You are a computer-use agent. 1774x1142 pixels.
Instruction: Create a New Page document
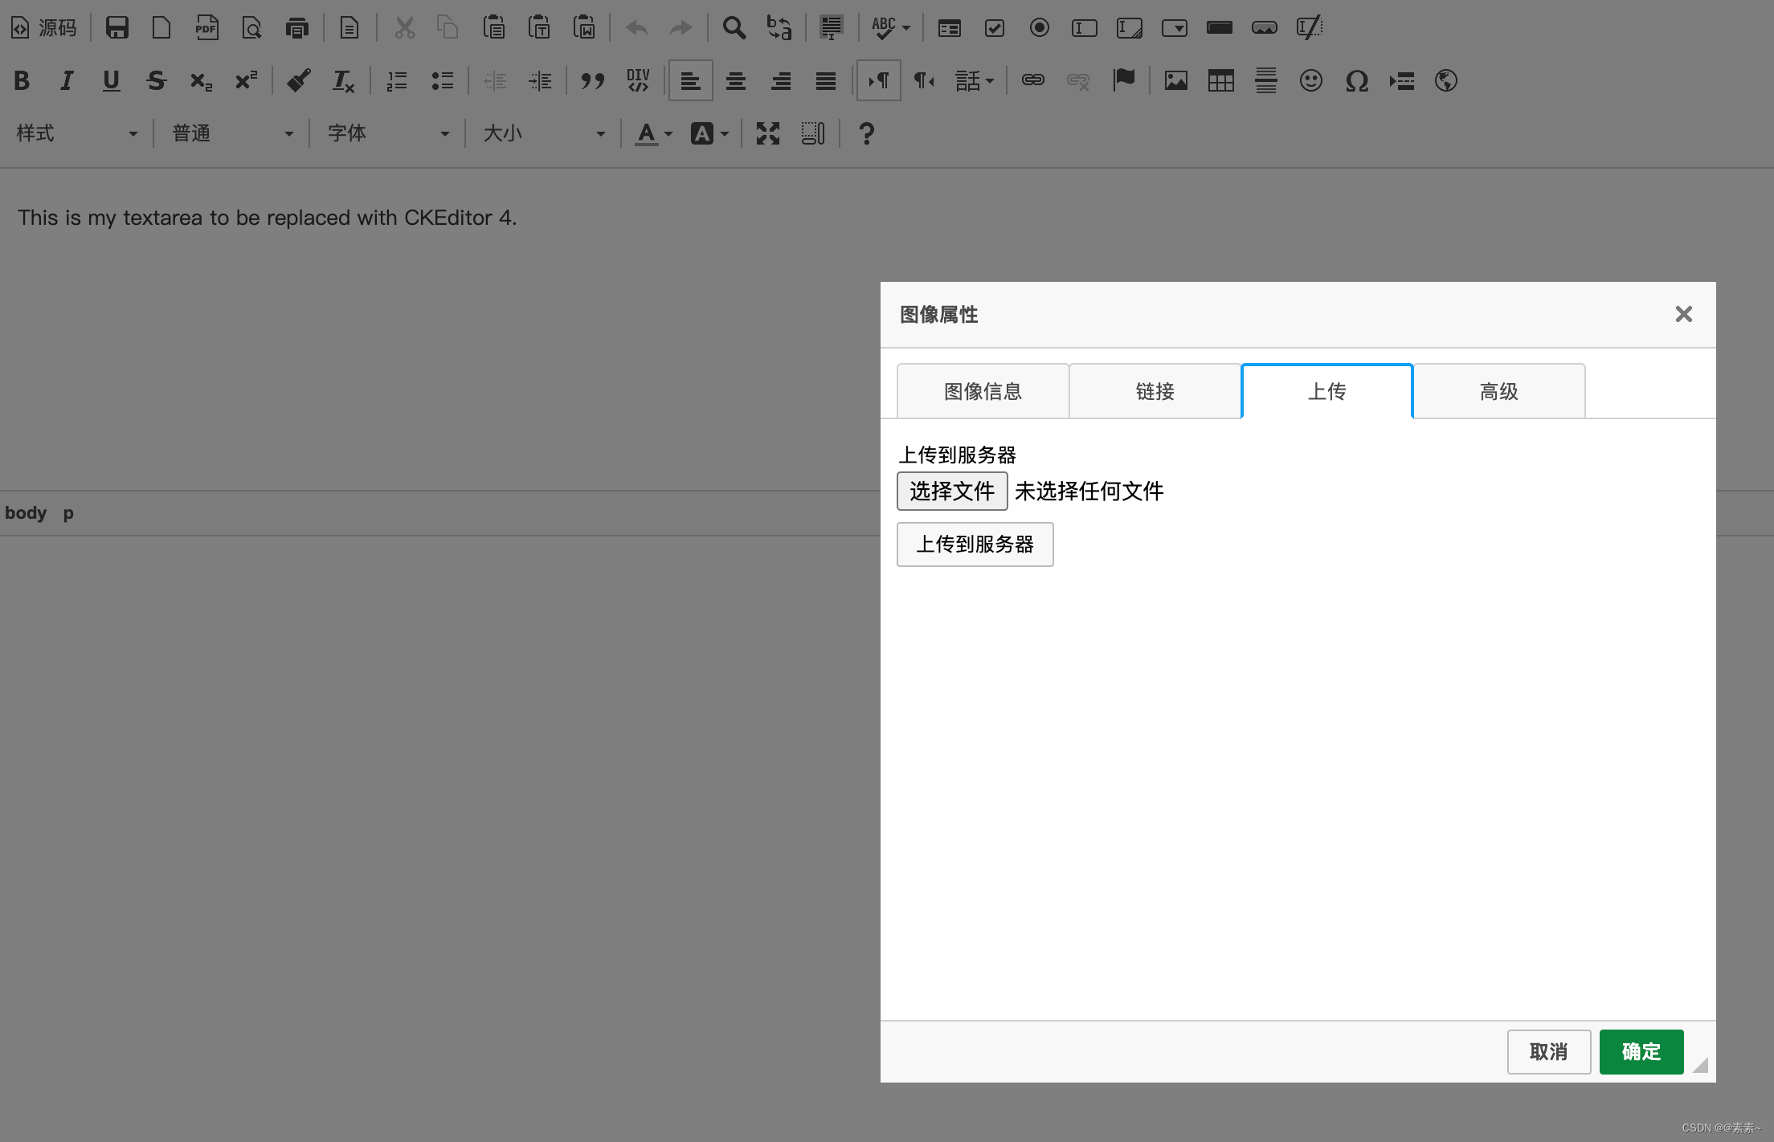point(161,28)
